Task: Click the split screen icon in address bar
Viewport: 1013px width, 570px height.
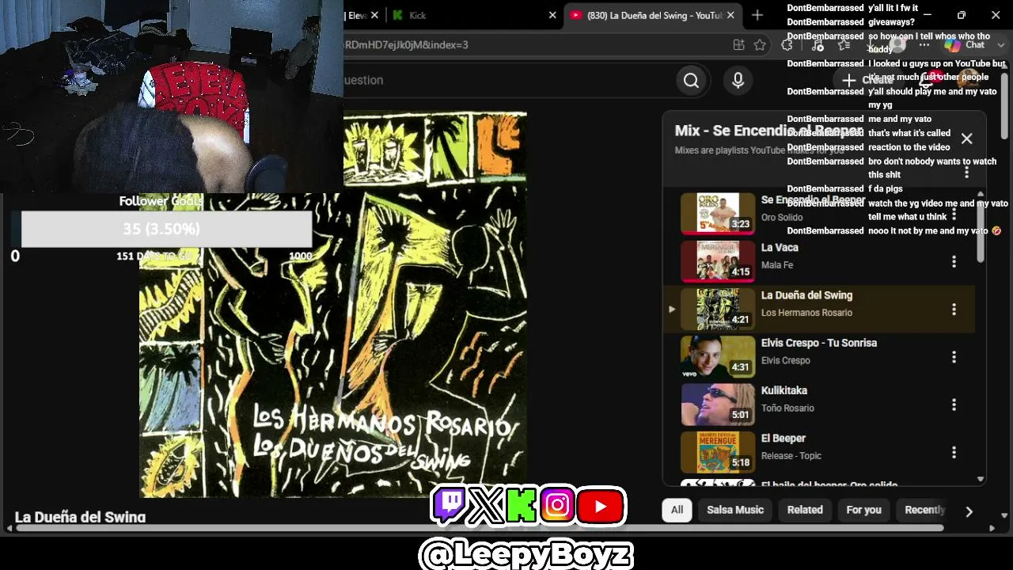Action: click(738, 45)
